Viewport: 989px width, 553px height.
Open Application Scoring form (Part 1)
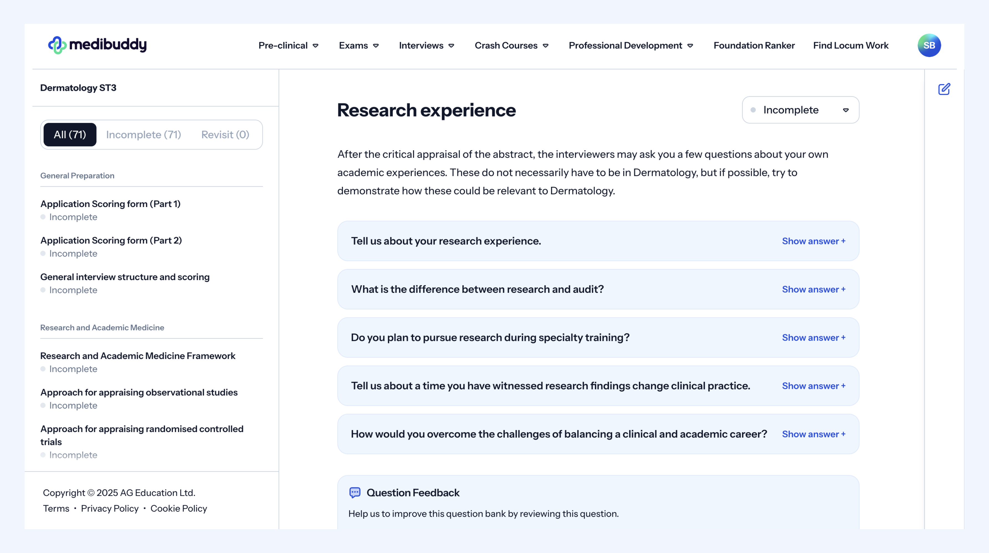pyautogui.click(x=110, y=204)
